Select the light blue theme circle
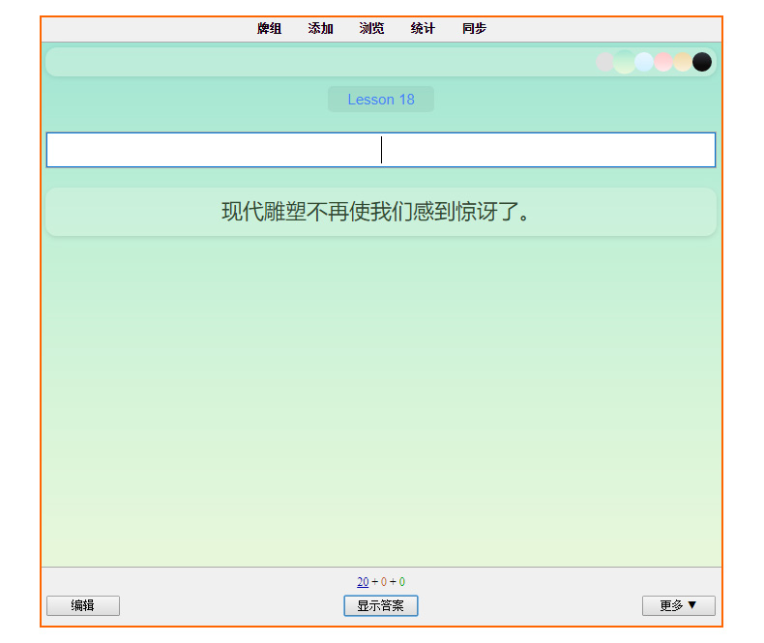 click(x=644, y=62)
